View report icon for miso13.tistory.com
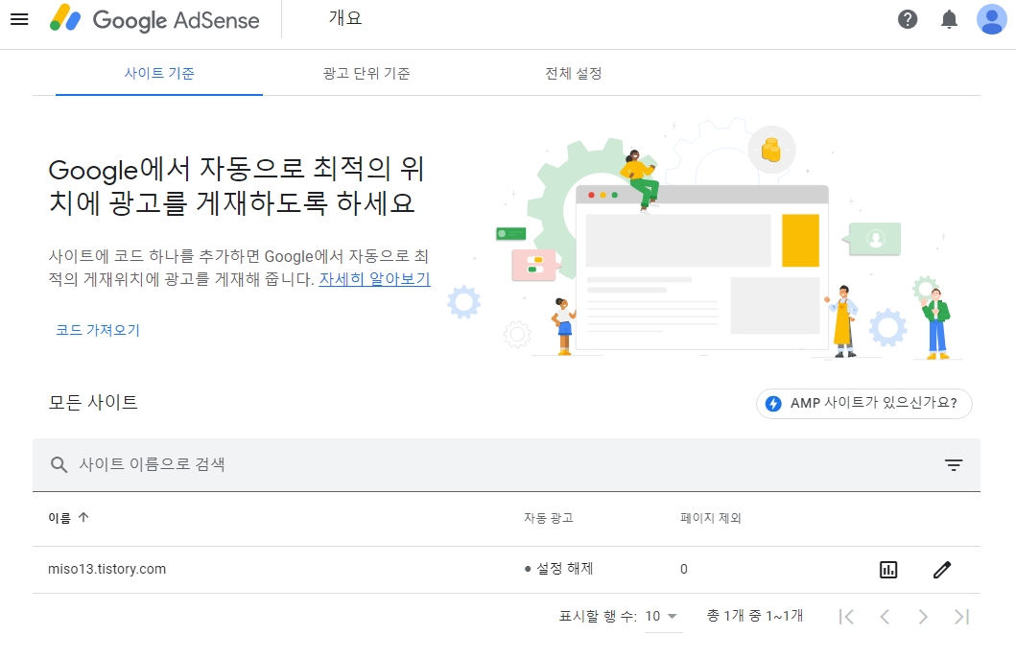 pyautogui.click(x=888, y=570)
